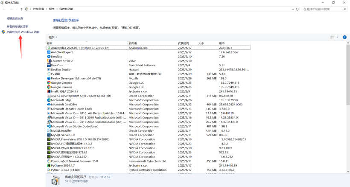The height and width of the screenshot is (187, 350).
Task: Sort by the 名称 column header
Action: pos(87,43)
